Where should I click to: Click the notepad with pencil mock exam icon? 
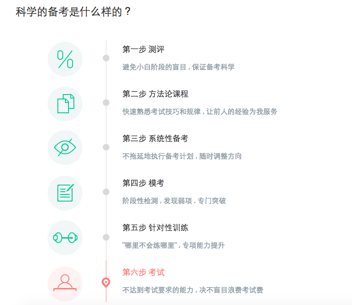pos(65,193)
